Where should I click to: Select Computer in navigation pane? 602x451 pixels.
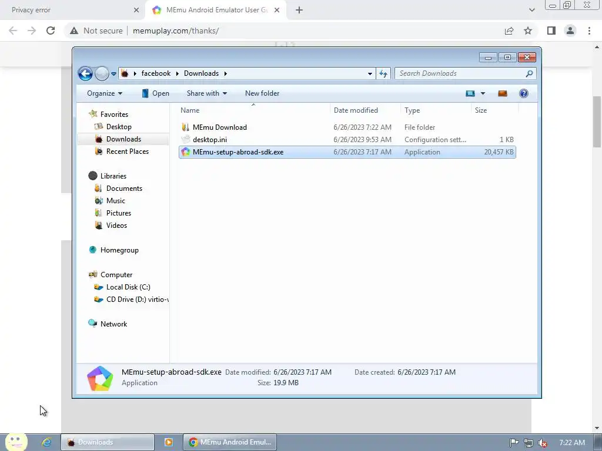(116, 275)
